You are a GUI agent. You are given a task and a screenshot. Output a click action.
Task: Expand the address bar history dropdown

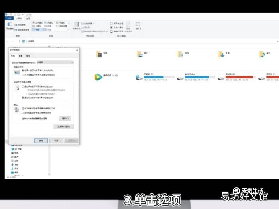(277, 41)
